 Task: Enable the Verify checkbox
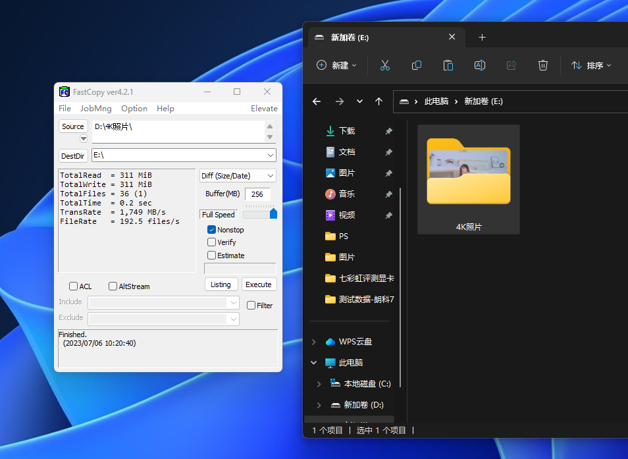pyautogui.click(x=211, y=242)
